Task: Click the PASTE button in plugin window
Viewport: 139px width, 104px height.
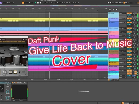Action: coord(3,39)
